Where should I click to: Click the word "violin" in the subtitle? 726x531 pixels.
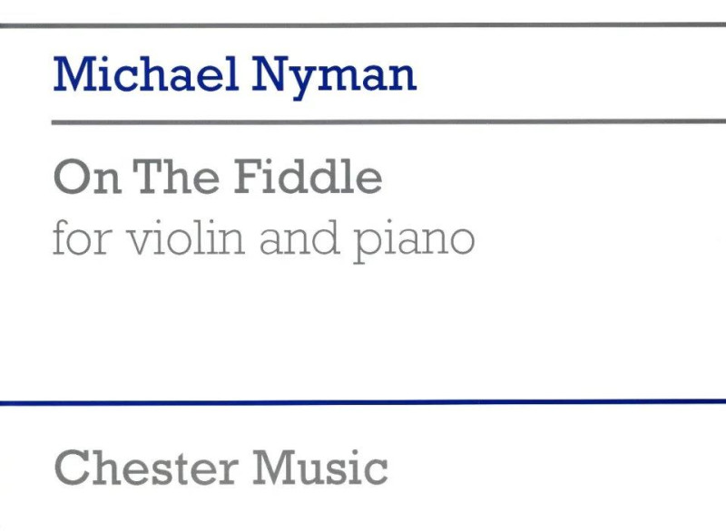pos(185,237)
